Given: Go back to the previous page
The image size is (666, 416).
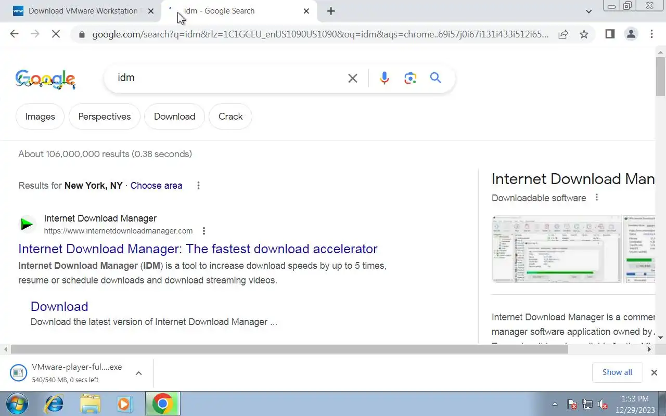Looking at the screenshot, I should coord(14,34).
